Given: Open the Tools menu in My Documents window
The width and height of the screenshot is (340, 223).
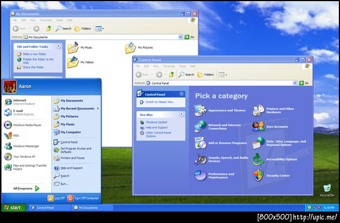Looking at the screenshot, I should [59, 20].
